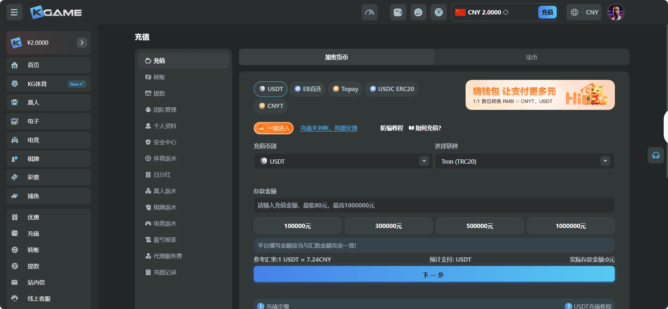Screen dimensions: 668x309
Task: Click the 下一步 button
Action: pyautogui.click(x=434, y=275)
